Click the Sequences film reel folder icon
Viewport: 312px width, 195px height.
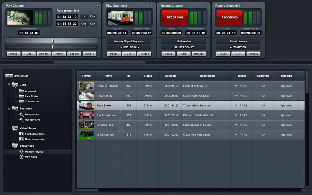15,146
